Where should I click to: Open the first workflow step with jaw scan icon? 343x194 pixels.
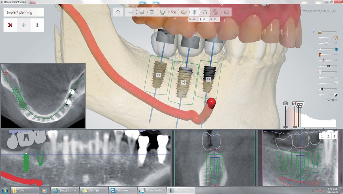pyautogui.click(x=130, y=12)
